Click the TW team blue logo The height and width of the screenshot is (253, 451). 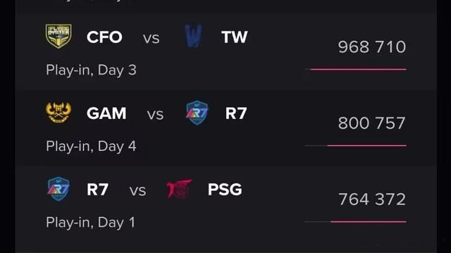[x=193, y=36]
